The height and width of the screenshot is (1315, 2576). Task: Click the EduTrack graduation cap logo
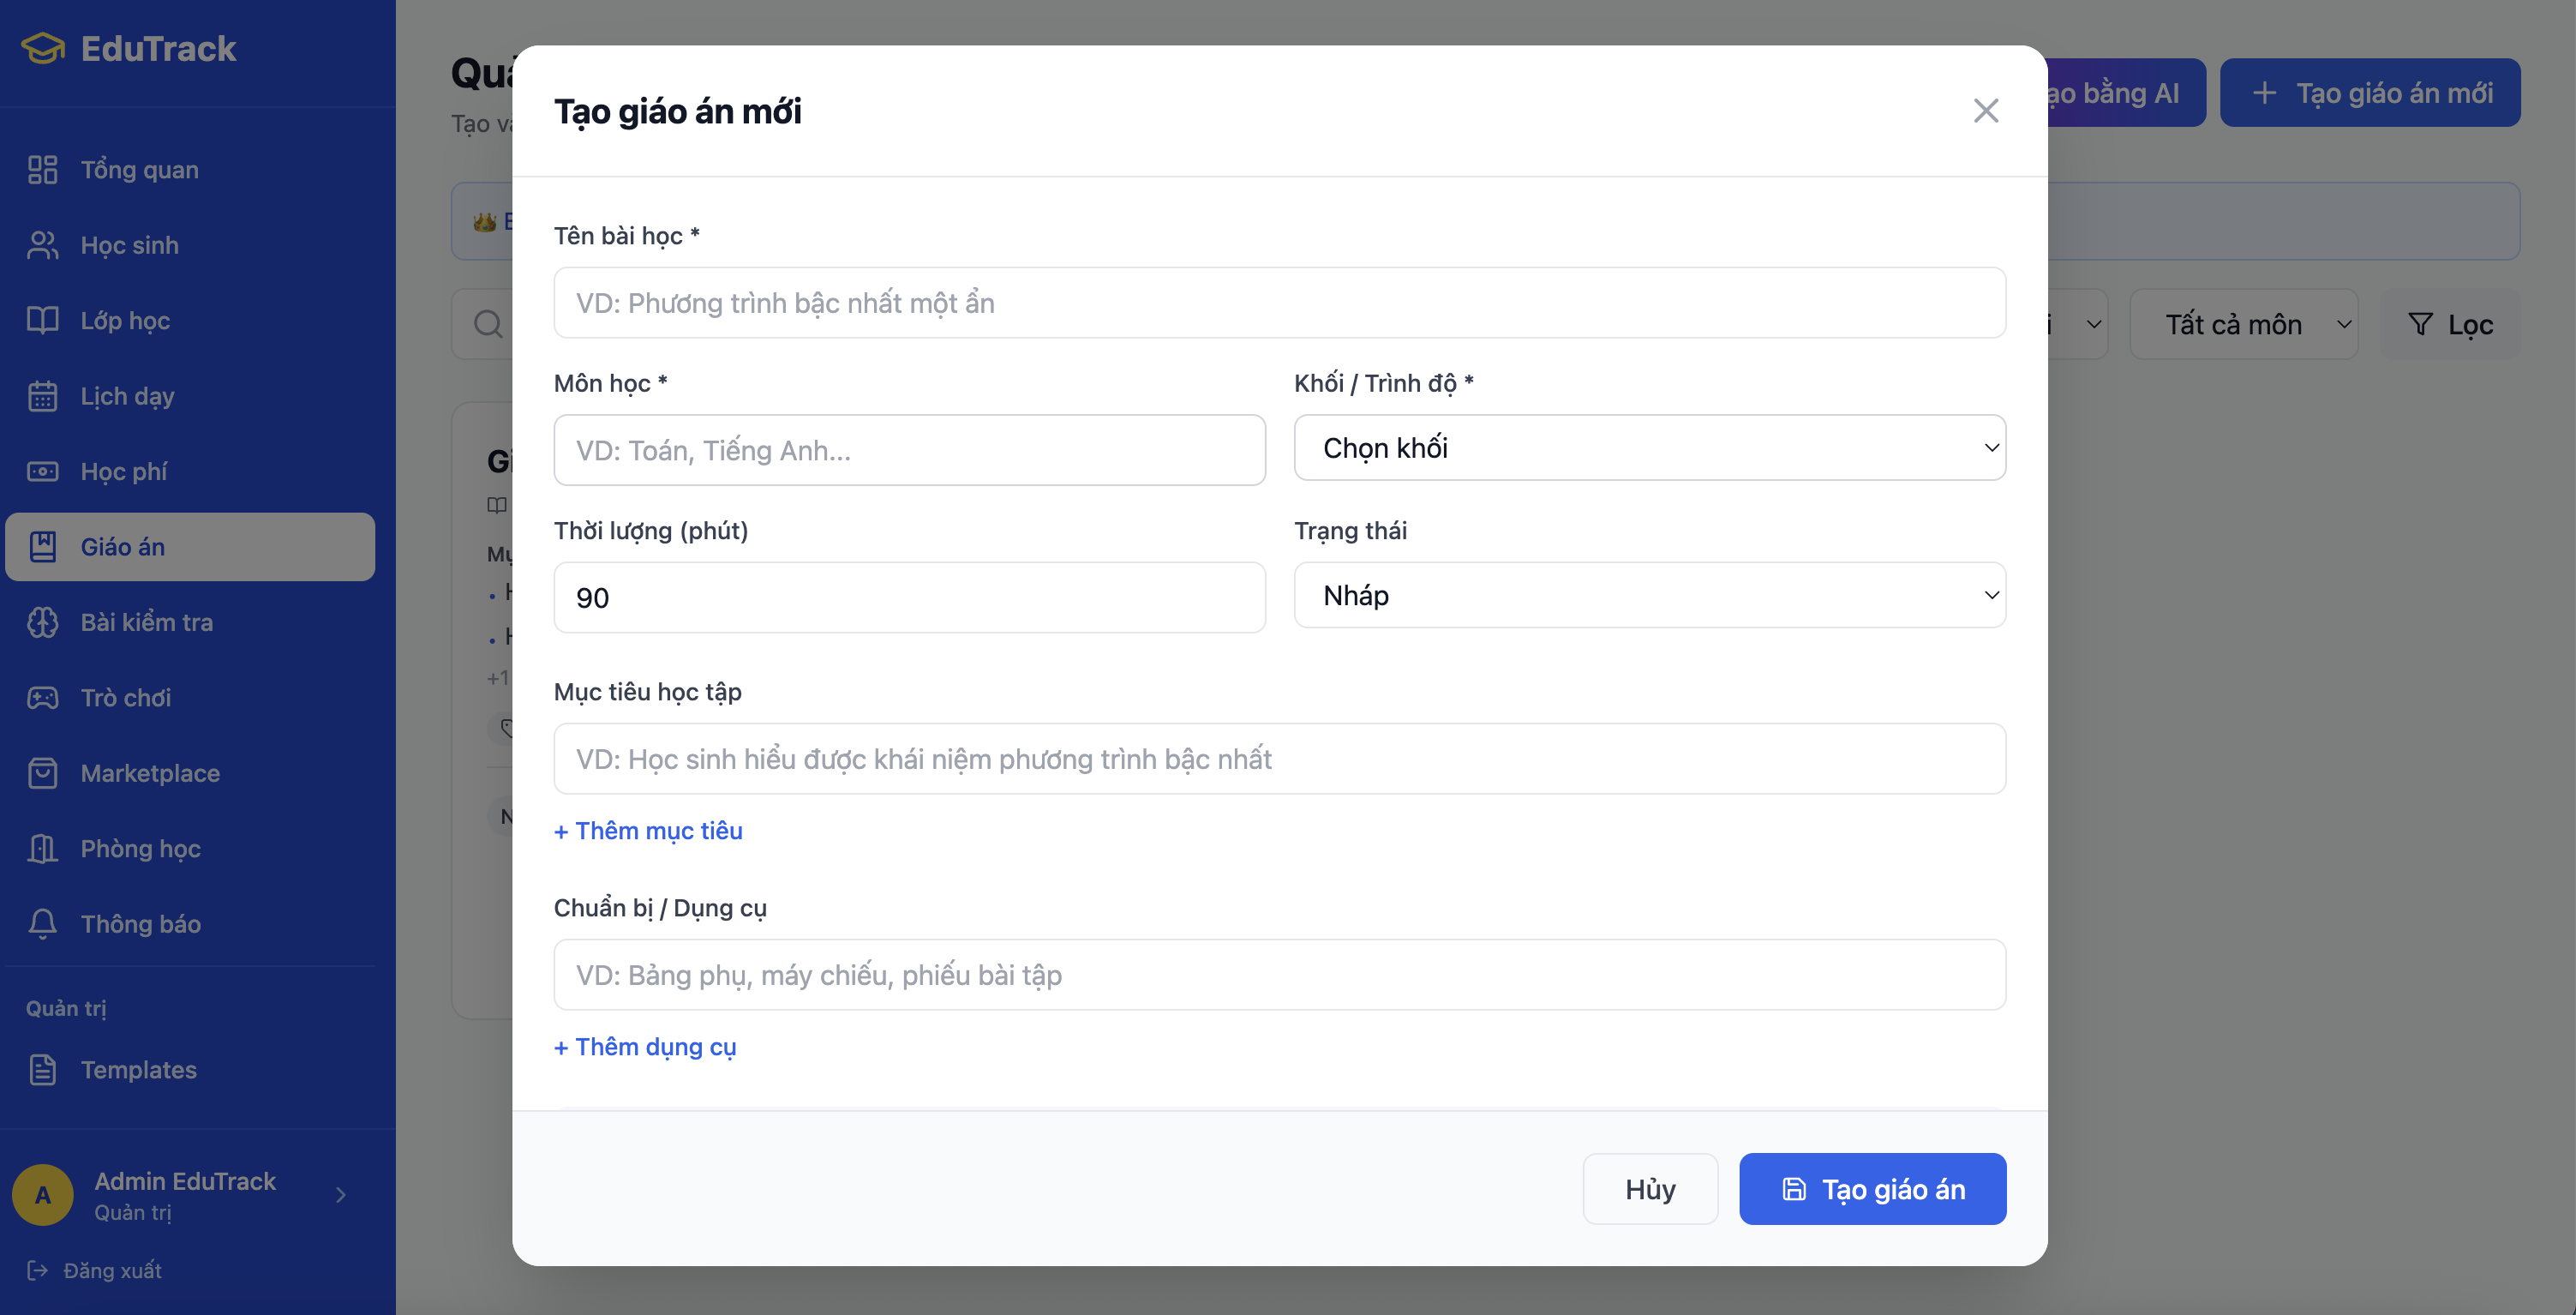tap(43, 48)
